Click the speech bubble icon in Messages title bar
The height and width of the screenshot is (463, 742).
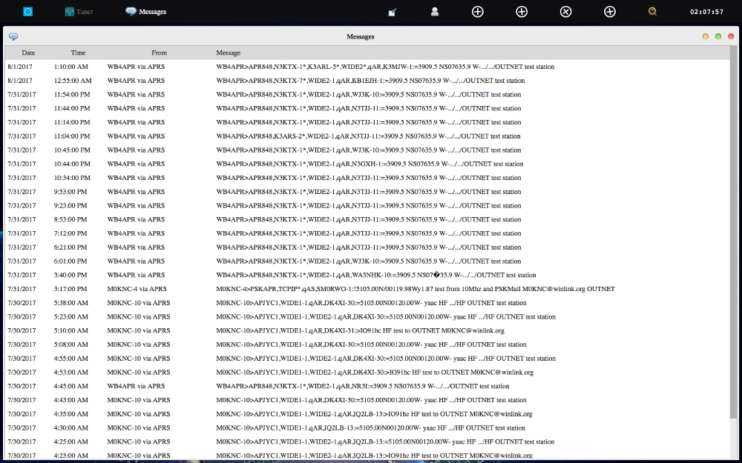[13, 36]
